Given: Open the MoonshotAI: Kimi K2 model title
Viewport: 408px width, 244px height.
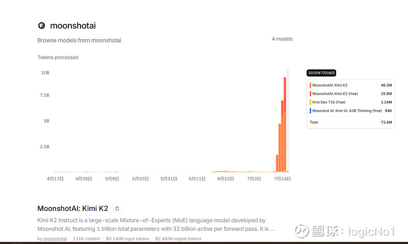Looking at the screenshot, I should pos(72,208).
